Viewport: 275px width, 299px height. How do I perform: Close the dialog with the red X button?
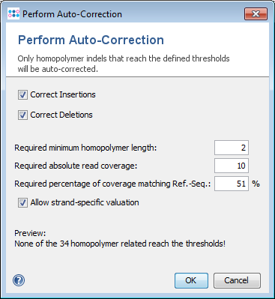point(256,13)
